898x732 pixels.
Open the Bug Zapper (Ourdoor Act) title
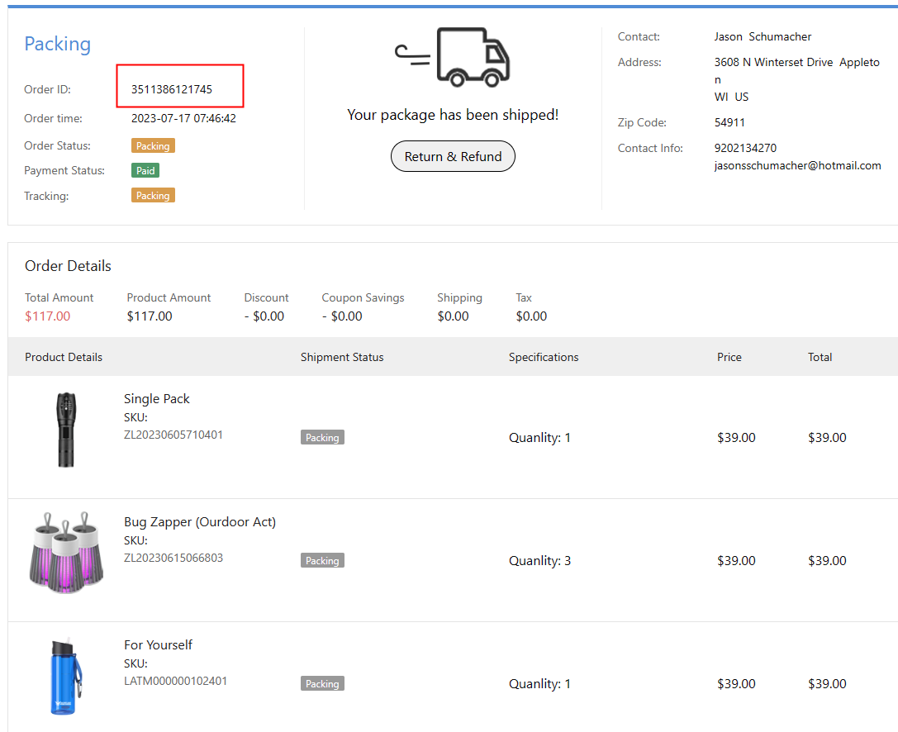click(x=200, y=522)
